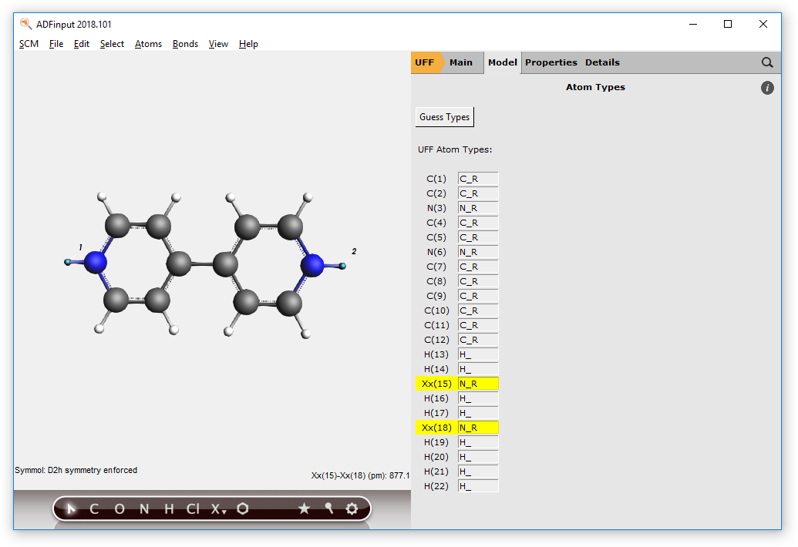The image size is (798, 547).
Task: Switch to the Main tab
Action: click(x=460, y=62)
